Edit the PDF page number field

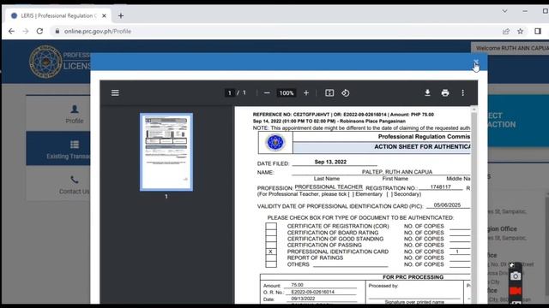click(229, 93)
